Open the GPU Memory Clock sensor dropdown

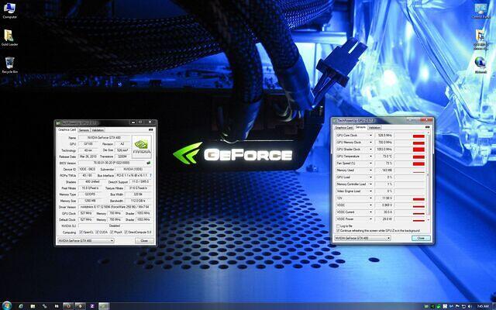tap(370, 143)
